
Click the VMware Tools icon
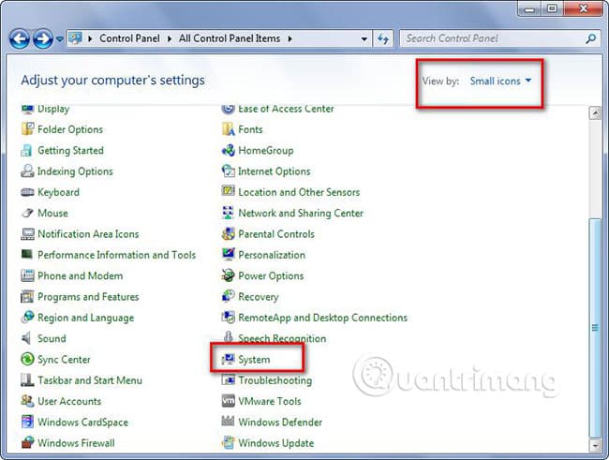pyautogui.click(x=228, y=401)
